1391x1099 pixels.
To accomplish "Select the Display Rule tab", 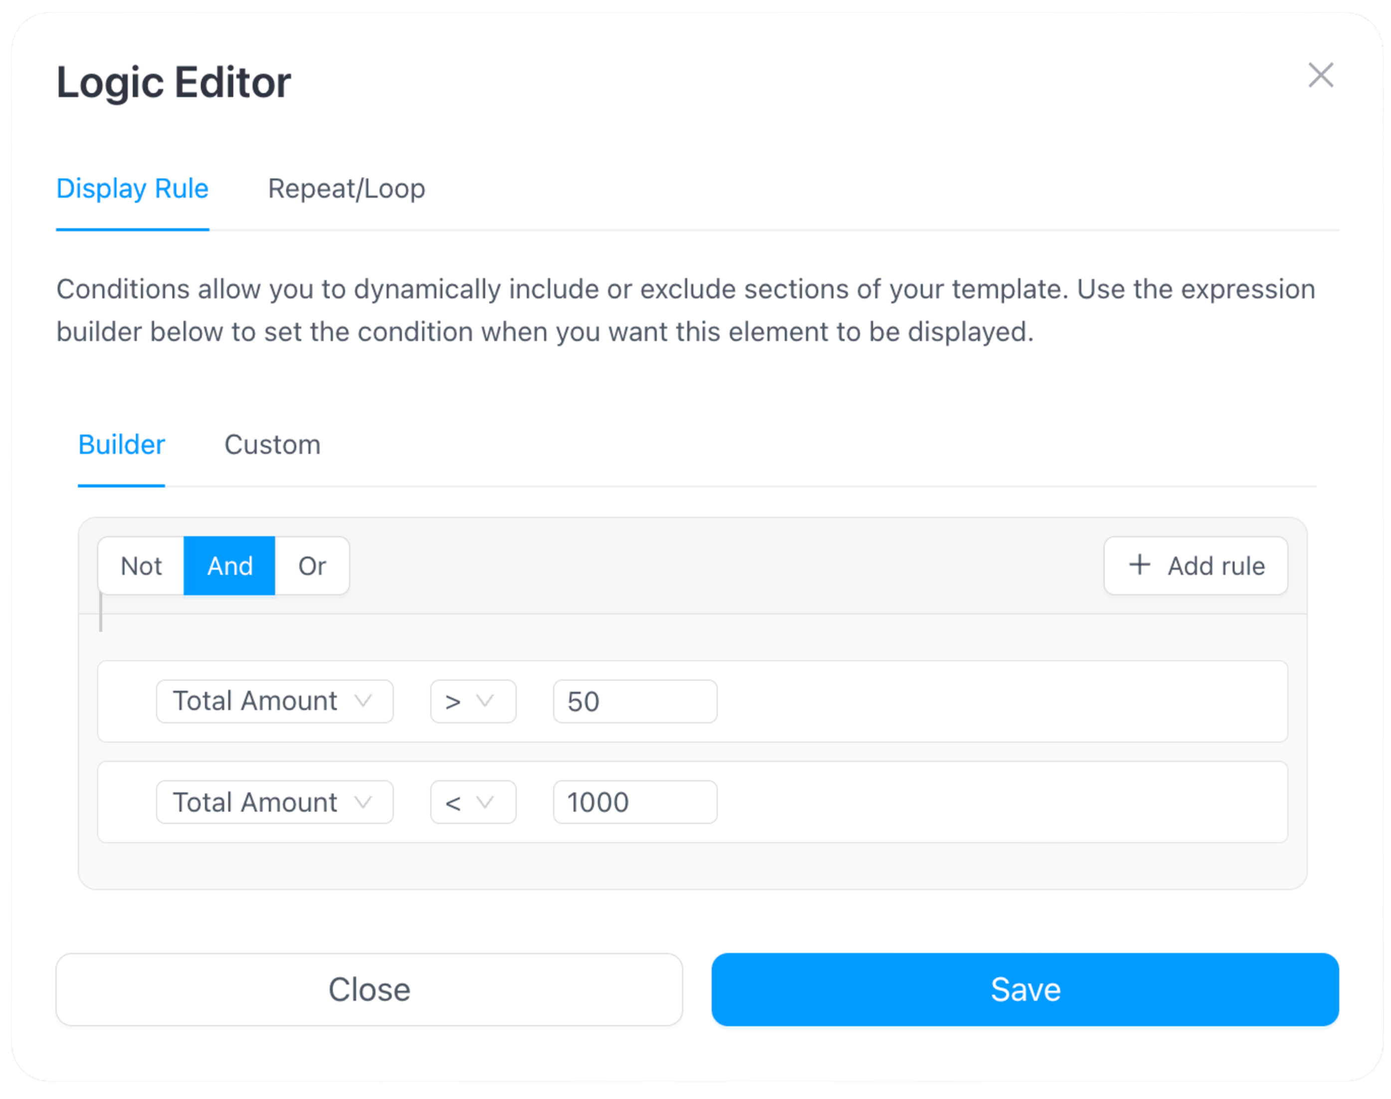I will 133,189.
